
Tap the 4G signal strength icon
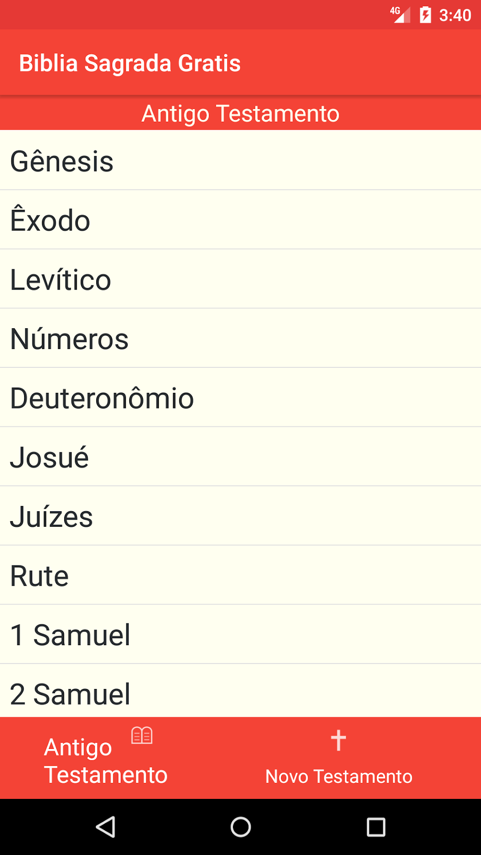[x=400, y=15]
